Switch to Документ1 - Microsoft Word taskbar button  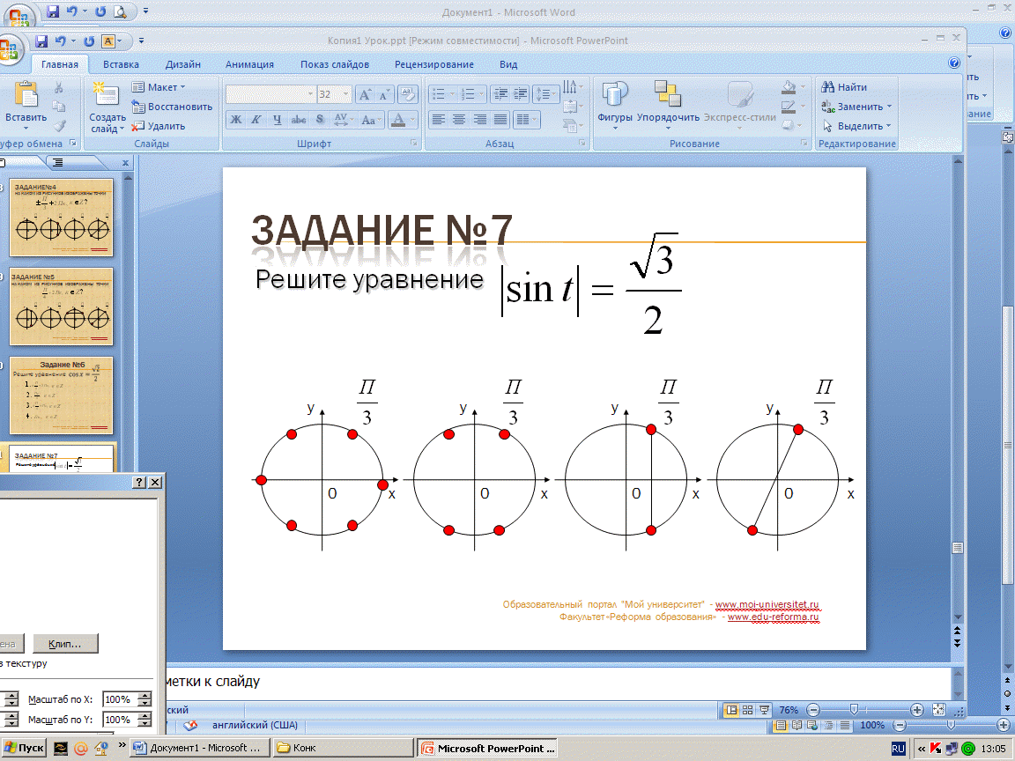(197, 748)
